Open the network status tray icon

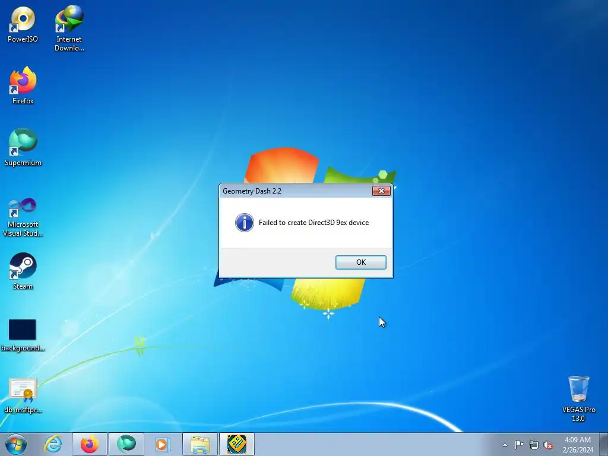pyautogui.click(x=534, y=445)
